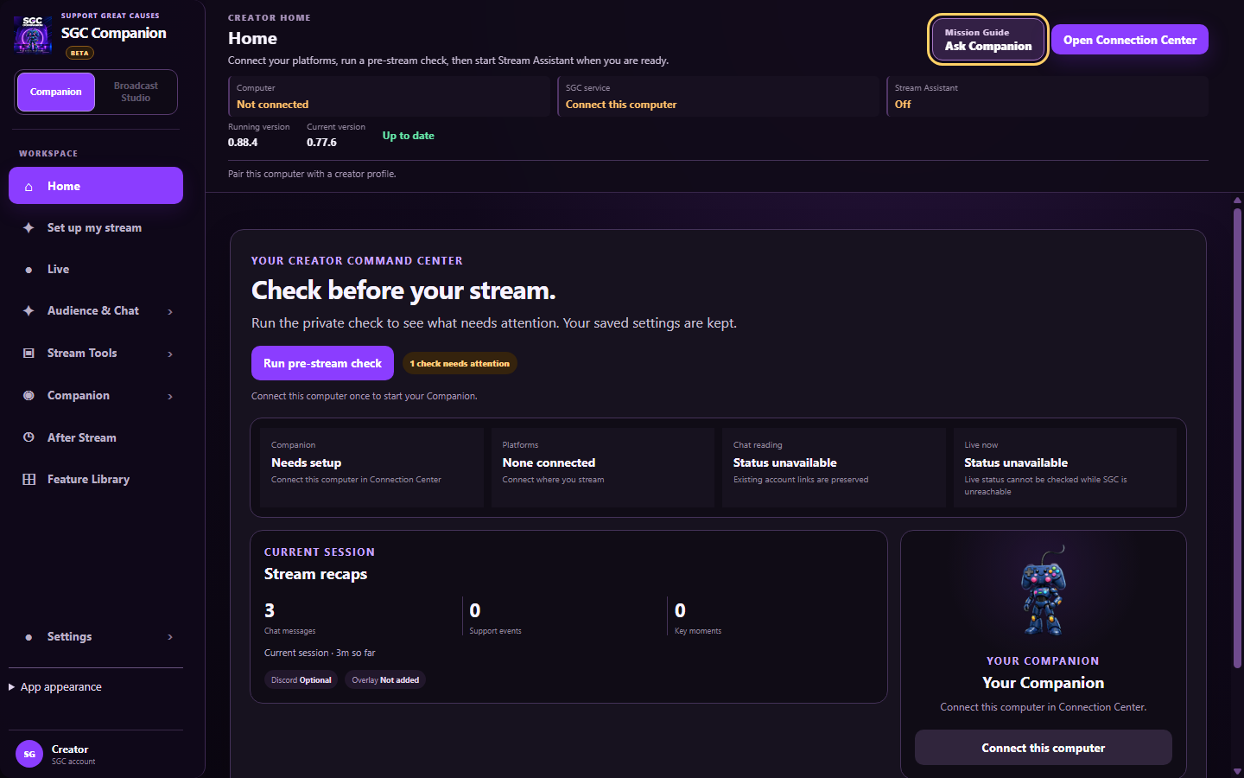This screenshot has width=1244, height=778.
Task: Switch to Broadcast Studio mode
Action: point(136,92)
